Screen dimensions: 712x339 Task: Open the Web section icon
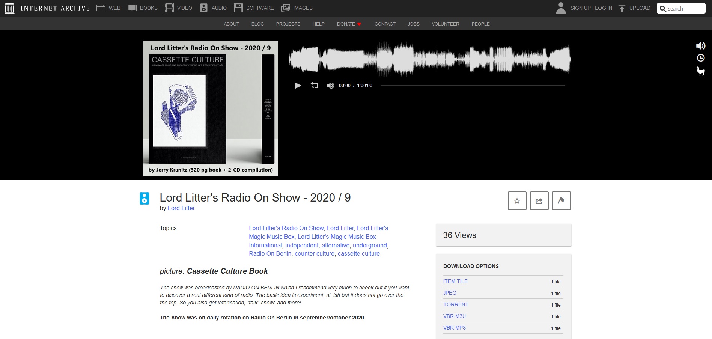tap(101, 8)
